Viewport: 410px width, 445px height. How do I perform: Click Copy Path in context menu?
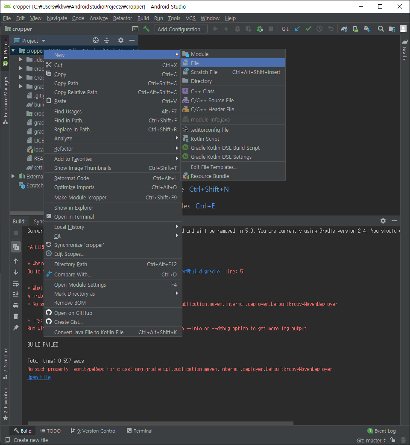[113, 83]
